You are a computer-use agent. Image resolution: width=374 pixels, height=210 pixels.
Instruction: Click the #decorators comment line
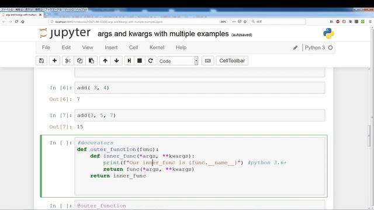tap(95, 142)
